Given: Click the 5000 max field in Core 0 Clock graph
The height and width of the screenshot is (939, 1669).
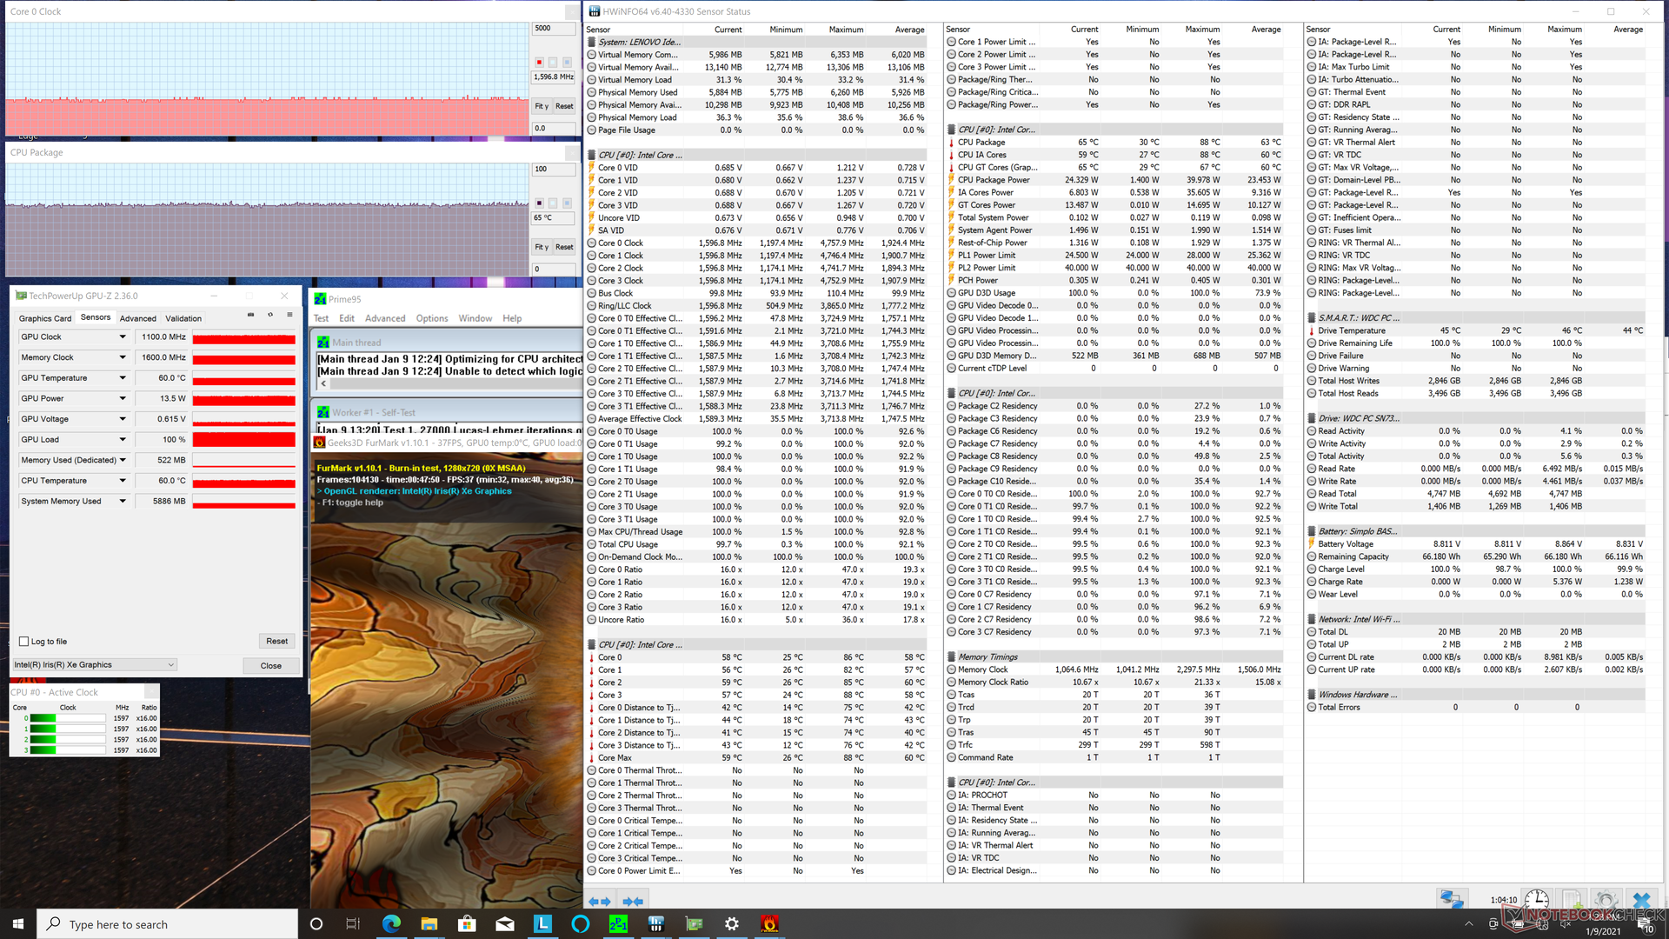Looking at the screenshot, I should (554, 29).
